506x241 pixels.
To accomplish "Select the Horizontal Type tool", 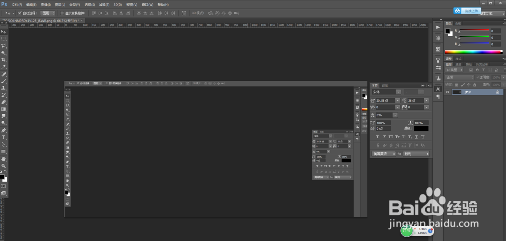I will [x=4, y=137].
